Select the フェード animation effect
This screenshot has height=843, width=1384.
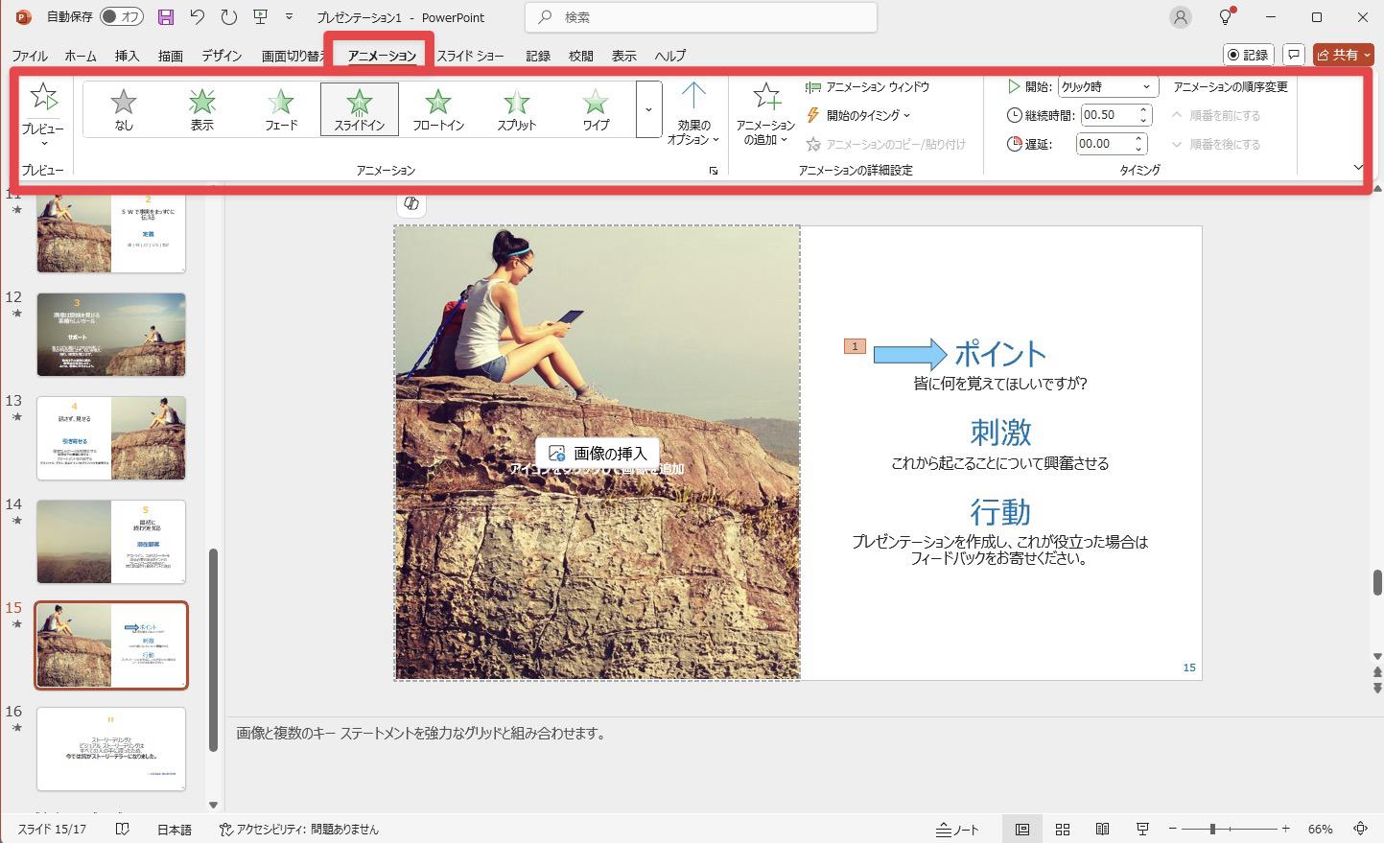(281, 109)
